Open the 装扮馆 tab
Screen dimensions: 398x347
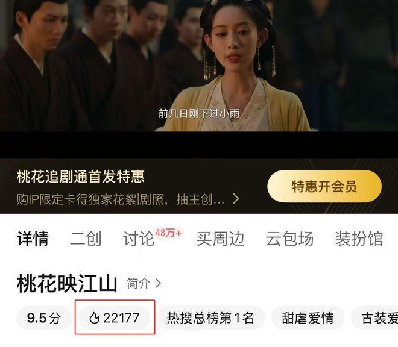359,239
